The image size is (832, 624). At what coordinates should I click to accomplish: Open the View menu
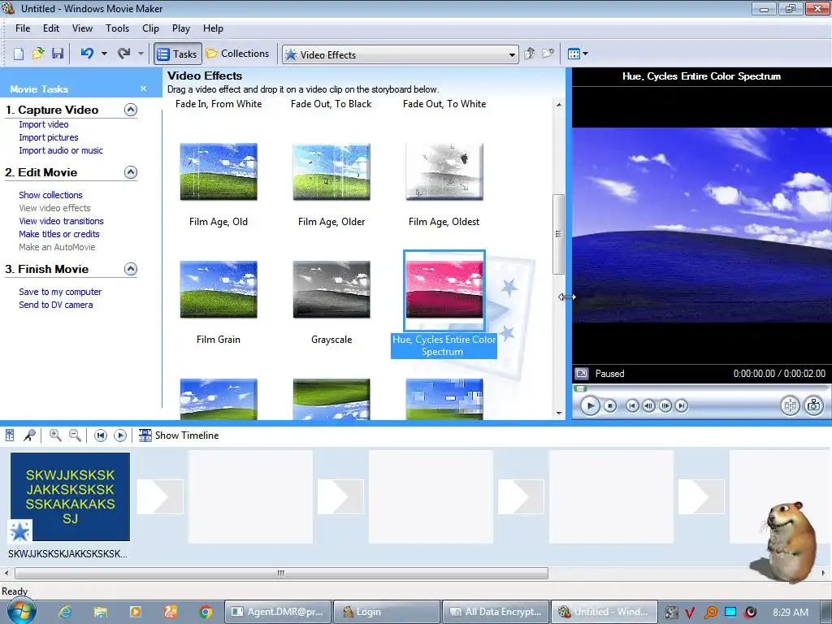(82, 28)
